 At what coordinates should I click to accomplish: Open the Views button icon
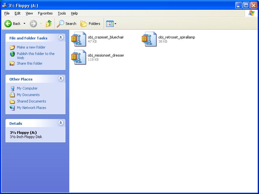[x=110, y=24]
